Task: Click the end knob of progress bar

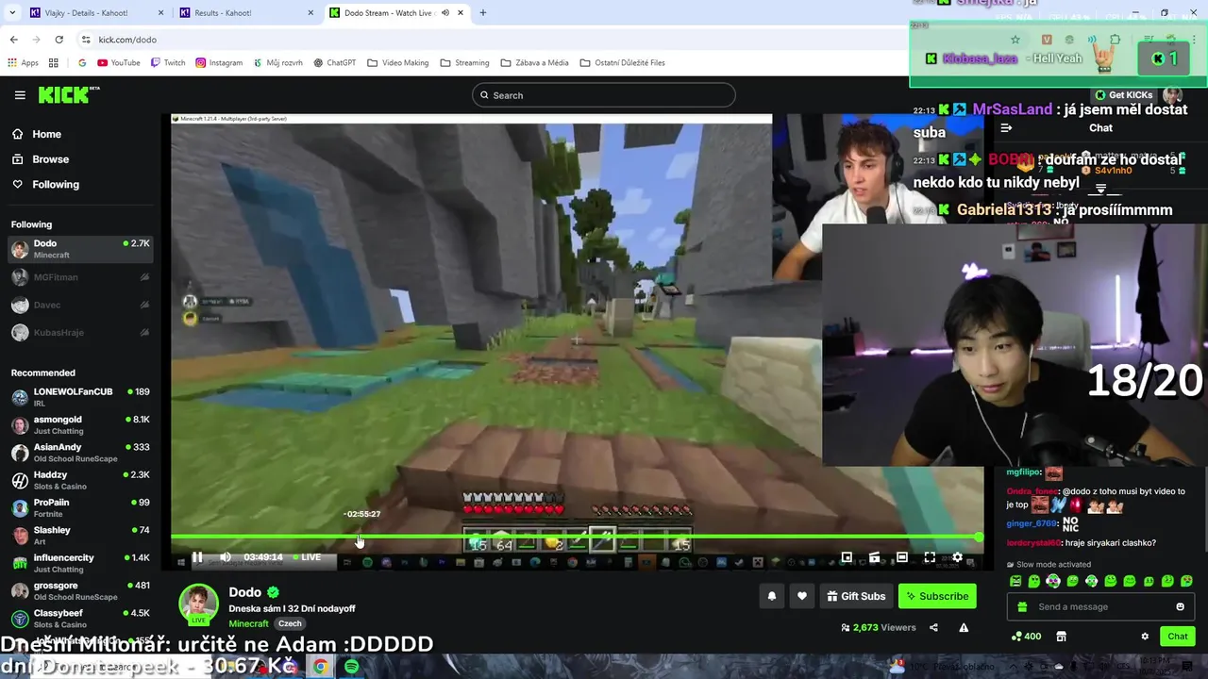Action: click(x=979, y=537)
